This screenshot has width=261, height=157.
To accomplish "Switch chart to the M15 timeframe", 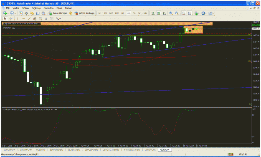I will (111, 13).
